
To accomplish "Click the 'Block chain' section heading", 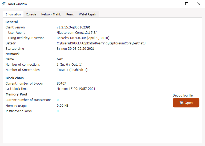I will [x=15, y=78].
